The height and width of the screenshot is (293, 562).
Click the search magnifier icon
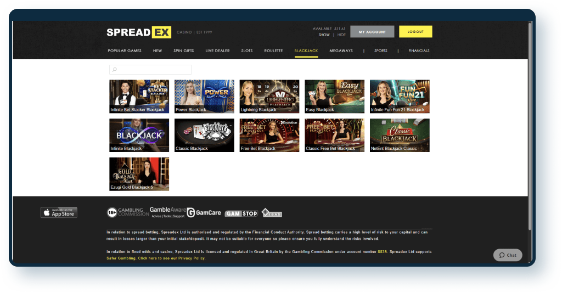point(115,70)
